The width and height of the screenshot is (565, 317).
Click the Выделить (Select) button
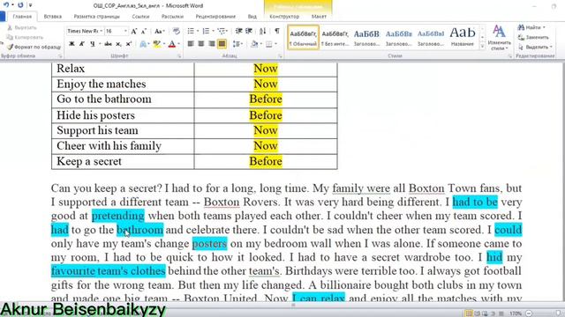click(535, 47)
